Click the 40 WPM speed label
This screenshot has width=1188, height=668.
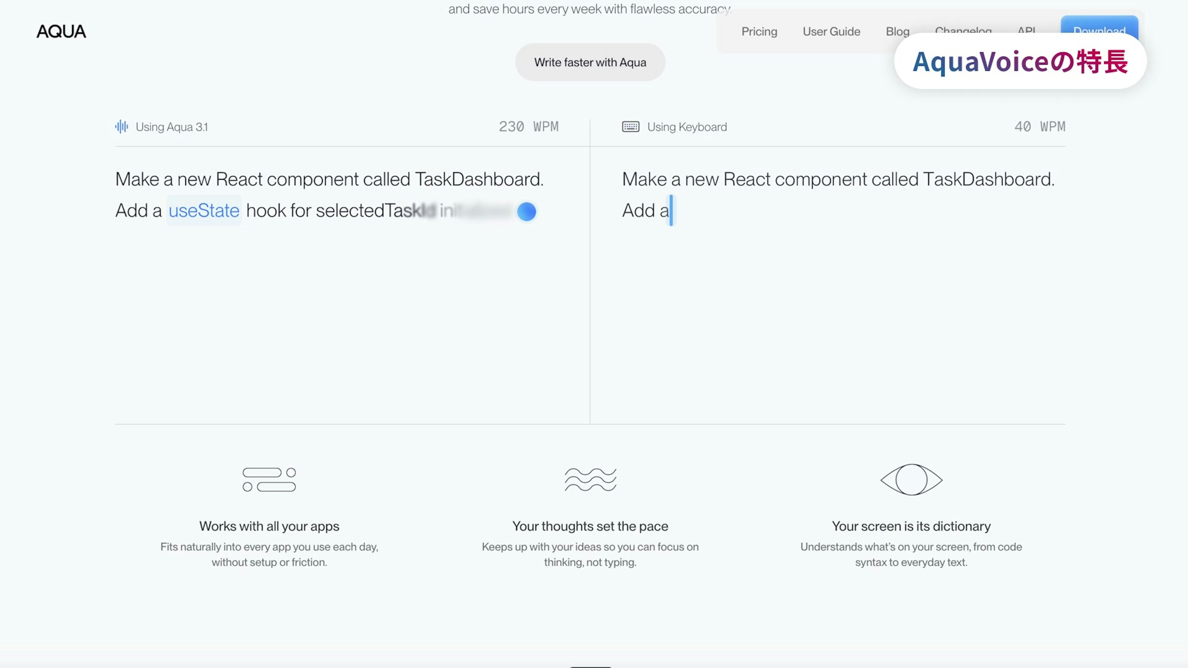pyautogui.click(x=1039, y=127)
